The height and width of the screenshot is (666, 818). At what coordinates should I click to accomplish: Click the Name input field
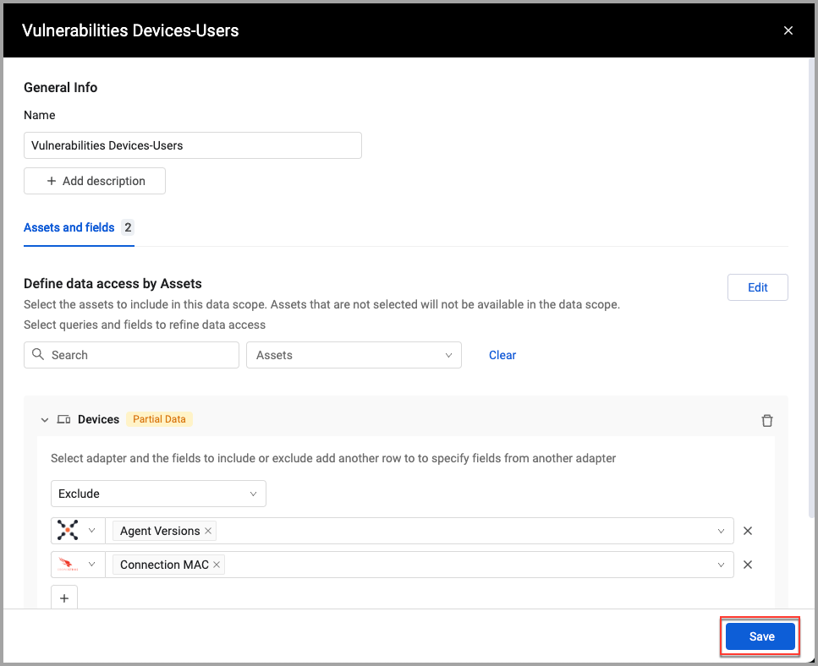(x=193, y=145)
